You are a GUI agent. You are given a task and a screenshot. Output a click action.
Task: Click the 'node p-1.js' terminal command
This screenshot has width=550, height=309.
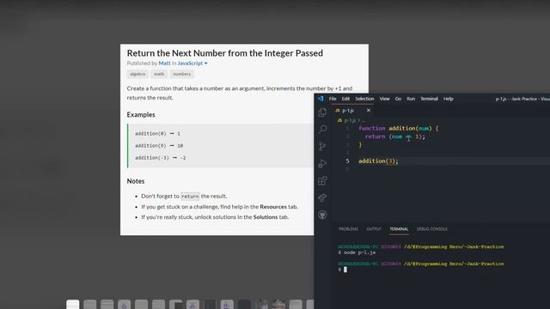359,252
